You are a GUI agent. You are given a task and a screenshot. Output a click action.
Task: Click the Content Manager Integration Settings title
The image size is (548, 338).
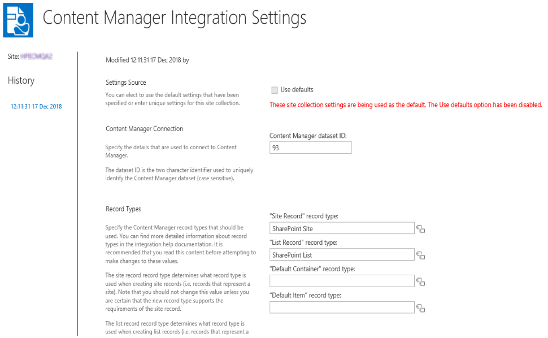174,18
